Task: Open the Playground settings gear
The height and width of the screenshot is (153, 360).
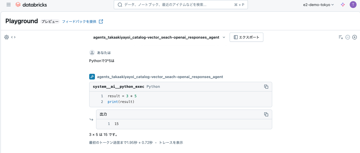Action: click(x=7, y=37)
